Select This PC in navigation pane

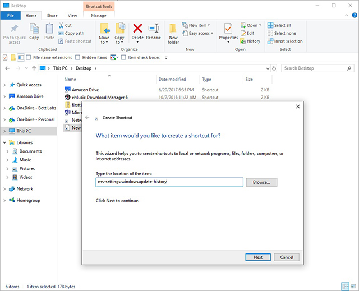[29, 131]
